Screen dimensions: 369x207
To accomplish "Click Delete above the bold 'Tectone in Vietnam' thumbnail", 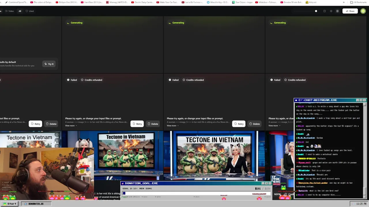I will (153, 124).
